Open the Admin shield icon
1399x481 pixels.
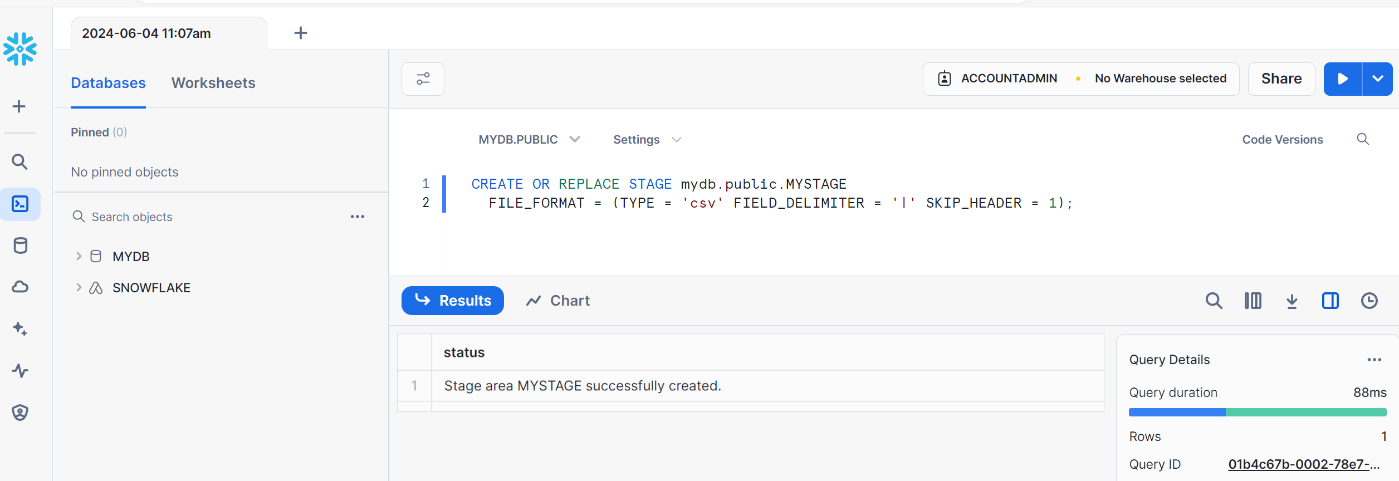20,413
